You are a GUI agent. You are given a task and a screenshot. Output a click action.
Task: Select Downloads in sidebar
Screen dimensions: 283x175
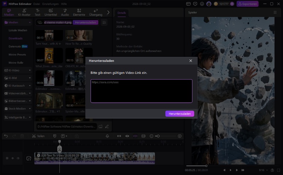[x=16, y=38]
